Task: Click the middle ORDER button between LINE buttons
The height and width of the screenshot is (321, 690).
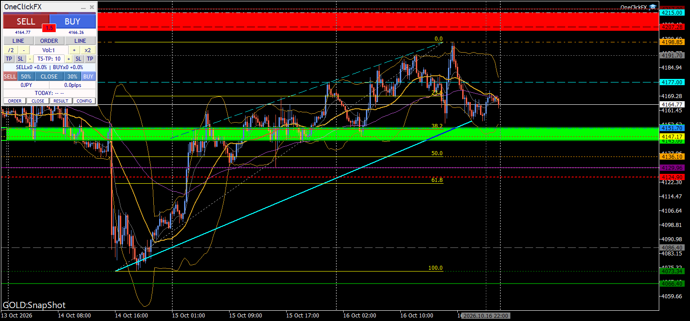Action: tap(49, 41)
